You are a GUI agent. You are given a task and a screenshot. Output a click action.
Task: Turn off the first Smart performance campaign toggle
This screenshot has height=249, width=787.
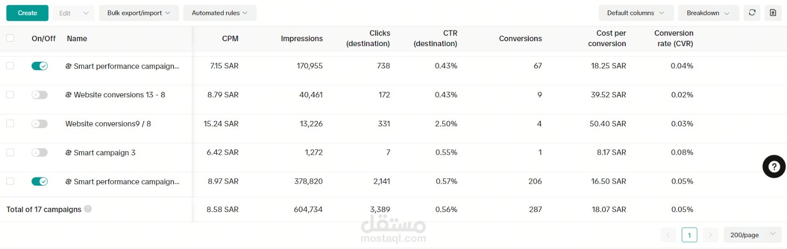(39, 66)
